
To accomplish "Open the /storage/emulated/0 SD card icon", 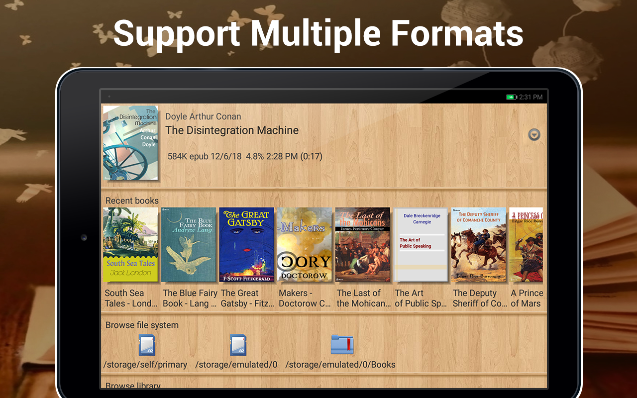I will point(237,345).
